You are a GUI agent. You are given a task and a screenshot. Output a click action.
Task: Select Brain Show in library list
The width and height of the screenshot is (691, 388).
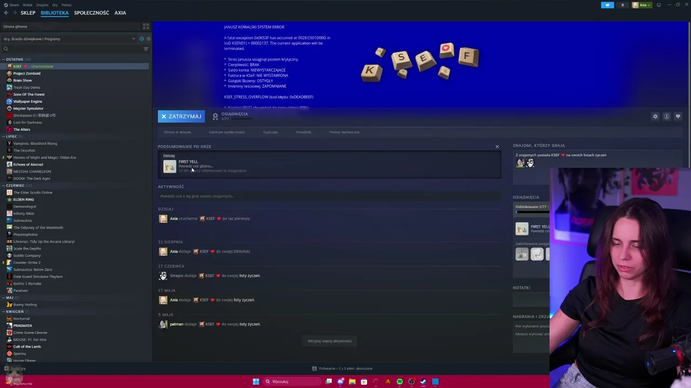click(x=22, y=80)
